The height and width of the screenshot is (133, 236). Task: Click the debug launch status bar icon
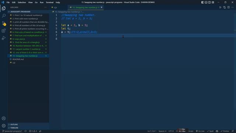40,131
